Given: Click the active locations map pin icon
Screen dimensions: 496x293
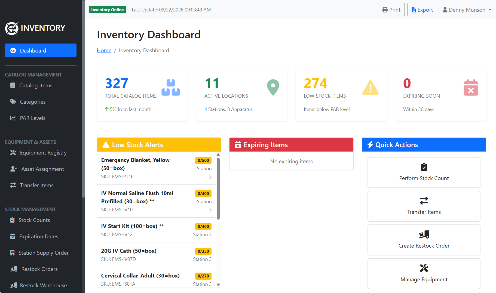Looking at the screenshot, I should tap(273, 87).
